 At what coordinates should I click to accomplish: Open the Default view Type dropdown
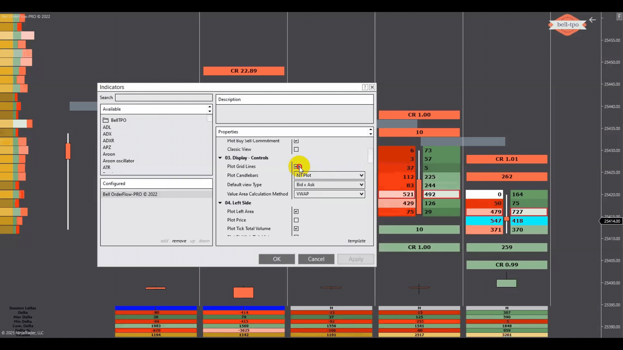click(329, 185)
